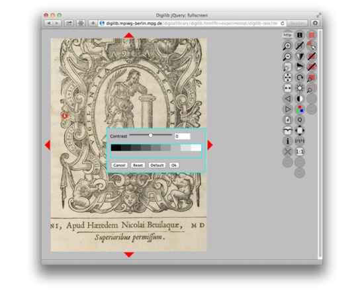Click the browser back button

coord(48,23)
